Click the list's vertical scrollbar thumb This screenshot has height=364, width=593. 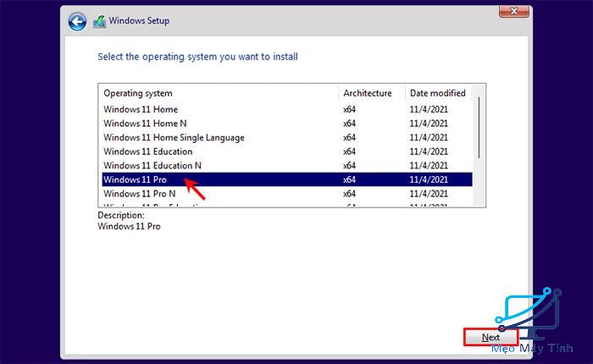(479, 127)
